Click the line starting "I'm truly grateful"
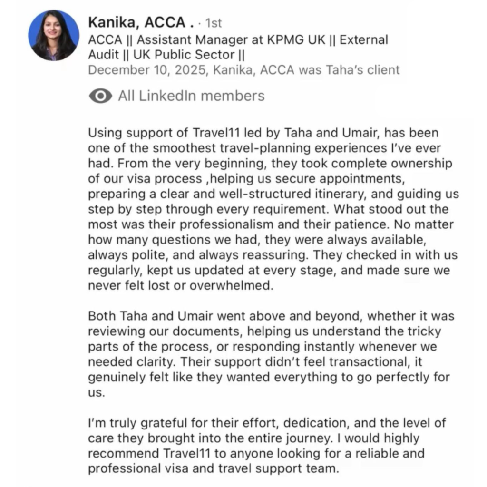The image size is (487, 487). pyautogui.click(x=266, y=422)
